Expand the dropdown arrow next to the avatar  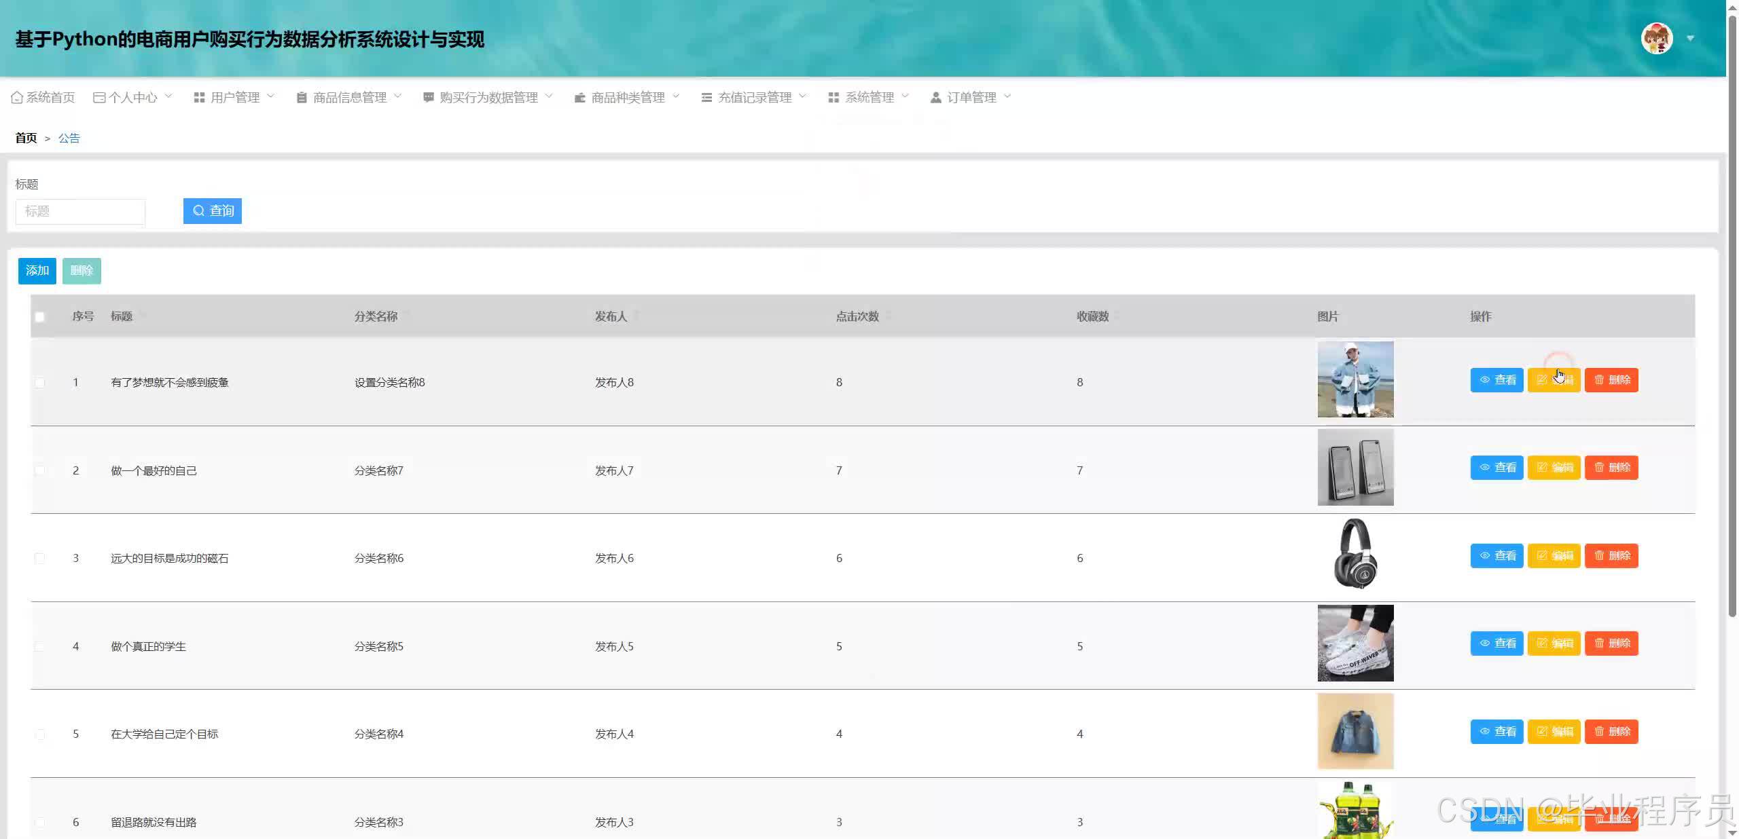click(x=1690, y=39)
